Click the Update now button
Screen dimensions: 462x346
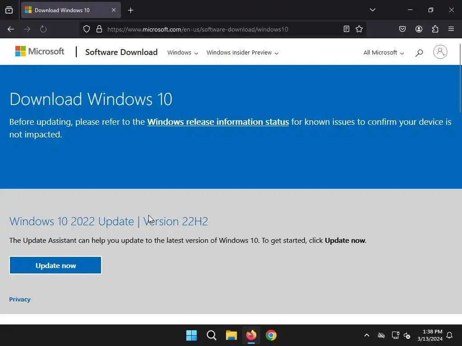pyautogui.click(x=55, y=265)
